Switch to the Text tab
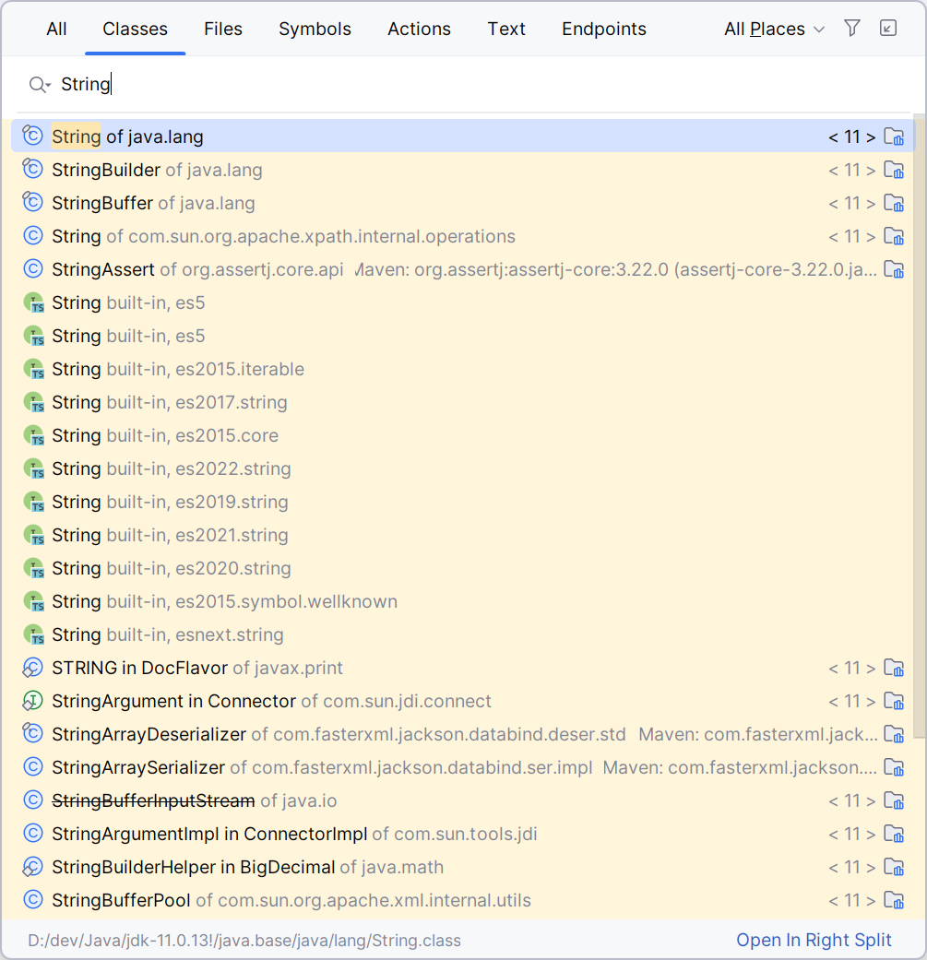This screenshot has width=927, height=960. click(505, 29)
